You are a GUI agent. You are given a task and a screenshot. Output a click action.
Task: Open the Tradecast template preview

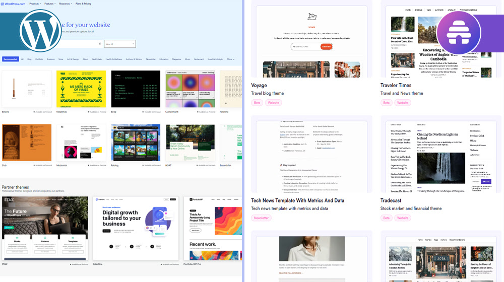[x=441, y=157]
